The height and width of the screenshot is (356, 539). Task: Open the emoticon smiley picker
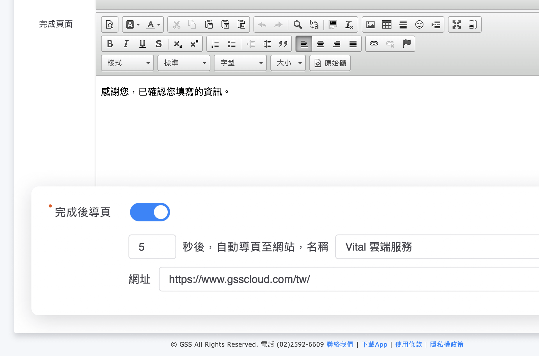click(419, 25)
